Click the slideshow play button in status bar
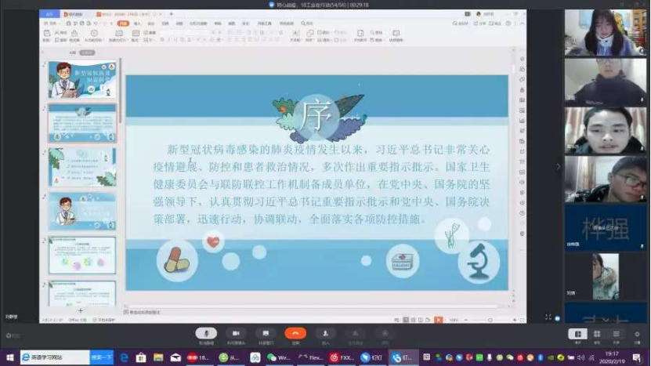The height and width of the screenshot is (366, 651). tap(439, 320)
